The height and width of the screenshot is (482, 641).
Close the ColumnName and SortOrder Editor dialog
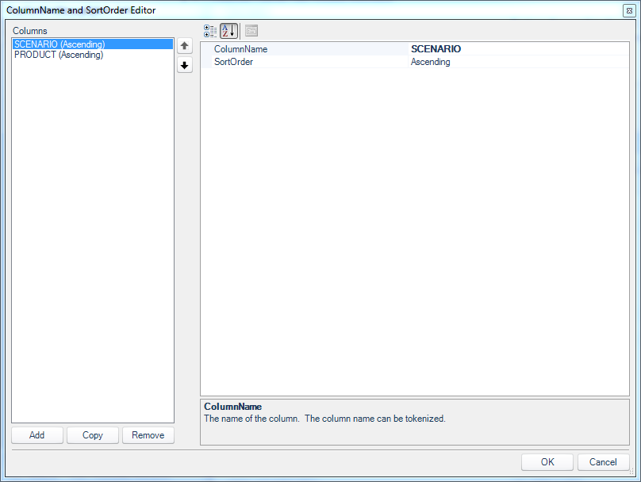629,10
